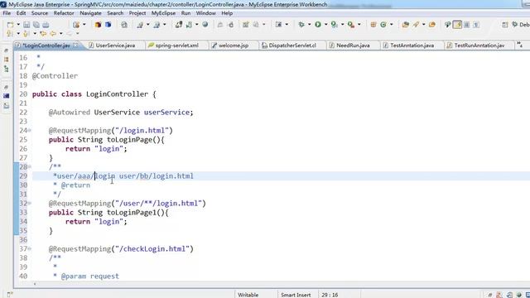Click the Previous Annotation icon
Viewport: 530px width, 298px height.
(x=26, y=34)
